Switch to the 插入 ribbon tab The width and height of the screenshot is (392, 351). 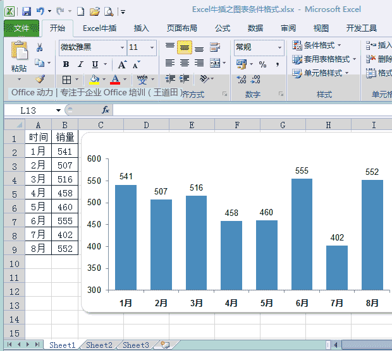(142, 28)
